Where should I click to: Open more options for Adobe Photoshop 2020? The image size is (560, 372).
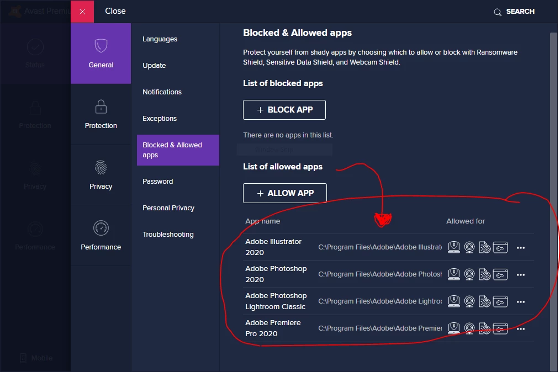(x=521, y=275)
